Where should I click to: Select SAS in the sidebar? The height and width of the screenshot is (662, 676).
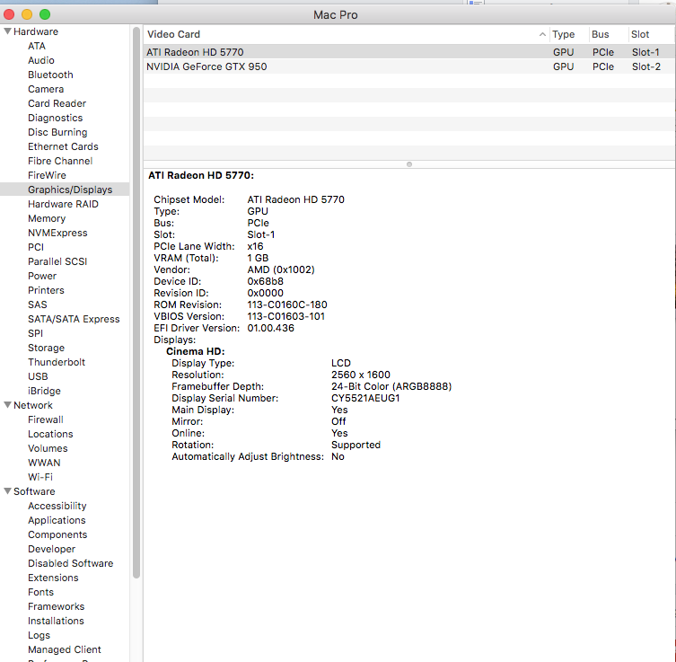pos(38,305)
